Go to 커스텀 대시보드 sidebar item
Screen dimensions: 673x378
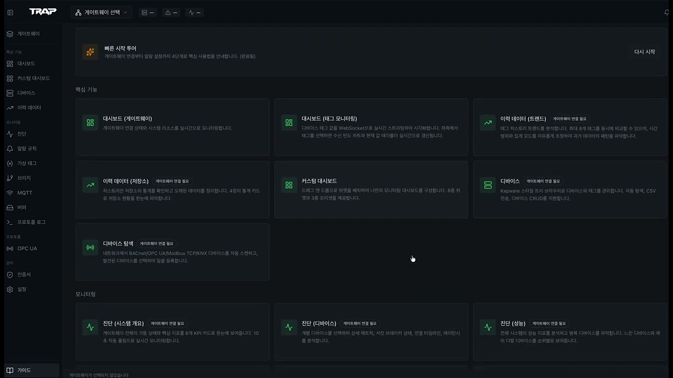(33, 78)
